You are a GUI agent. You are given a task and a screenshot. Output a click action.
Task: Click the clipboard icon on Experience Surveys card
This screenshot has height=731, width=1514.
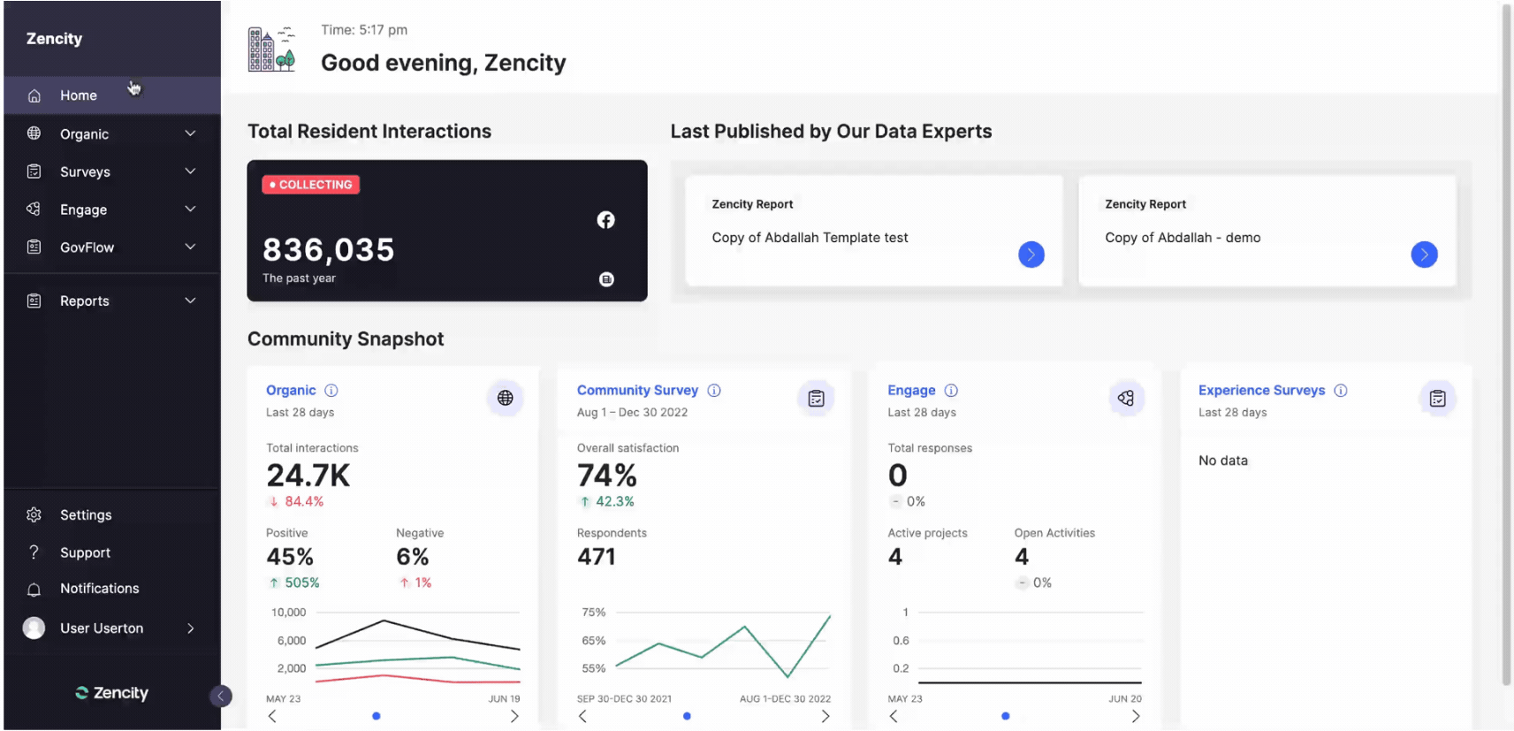pyautogui.click(x=1438, y=398)
